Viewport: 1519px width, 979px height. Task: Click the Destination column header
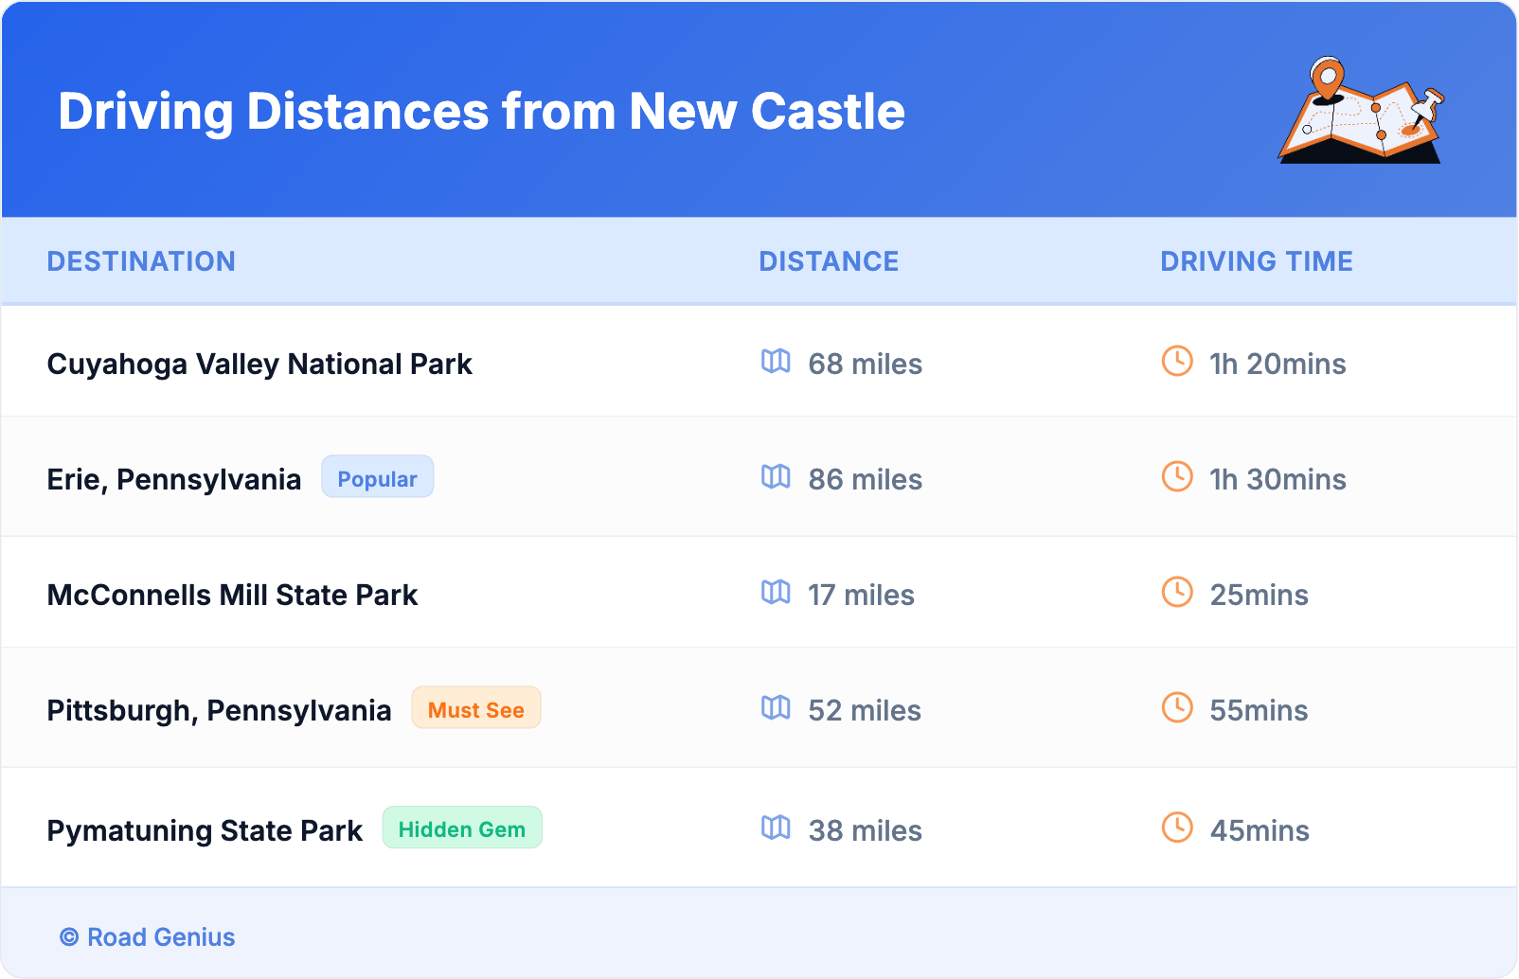[141, 261]
